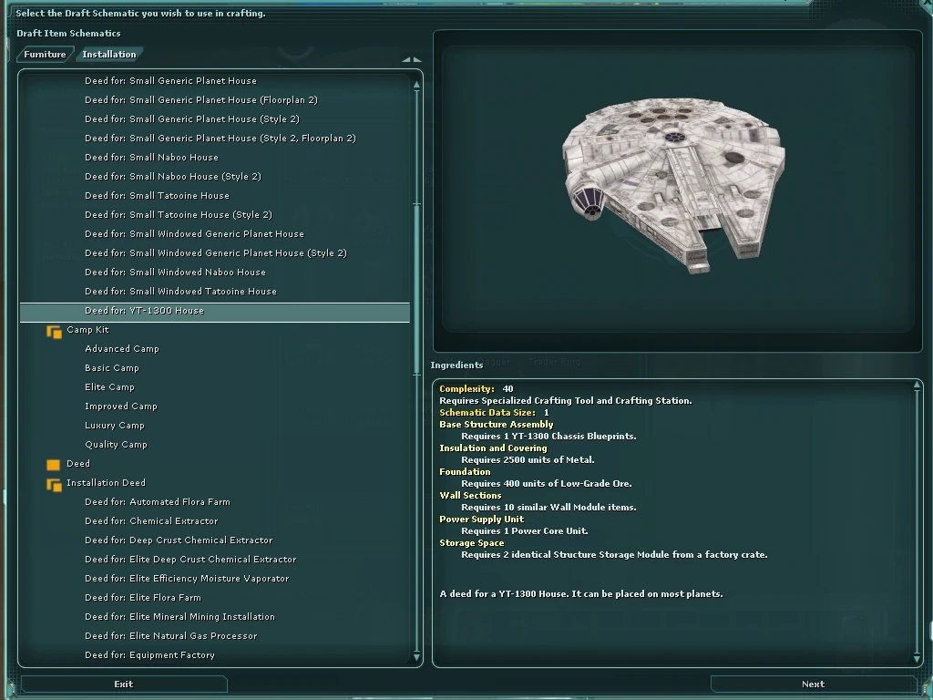
Task: Click the Exit button
Action: tap(124, 684)
